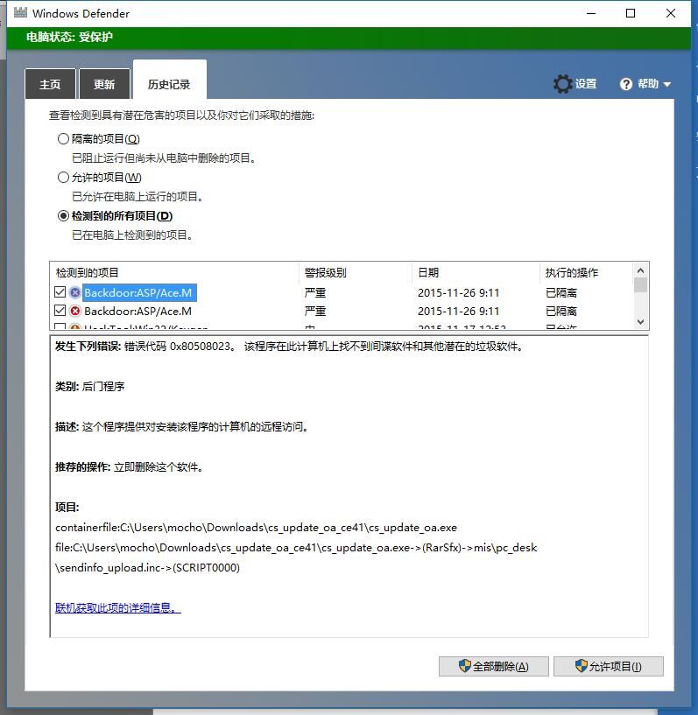698x715 pixels.
Task: Click warning icon of the partially visible third row
Action: pos(75,327)
